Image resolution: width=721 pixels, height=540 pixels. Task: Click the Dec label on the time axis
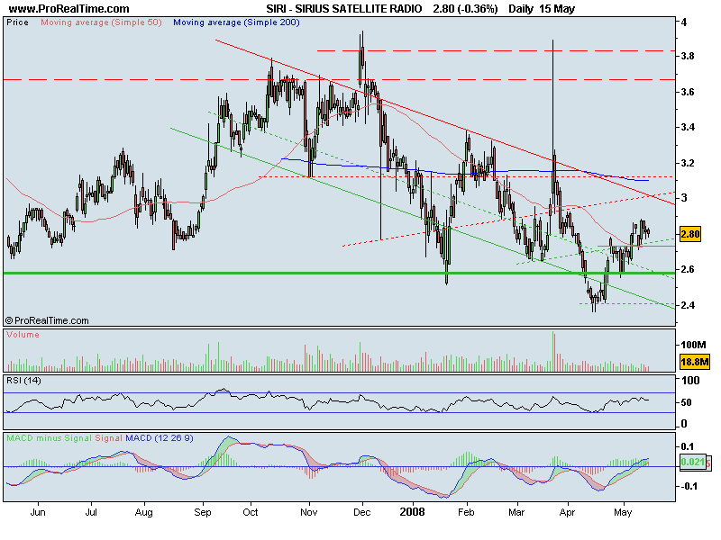(x=362, y=512)
